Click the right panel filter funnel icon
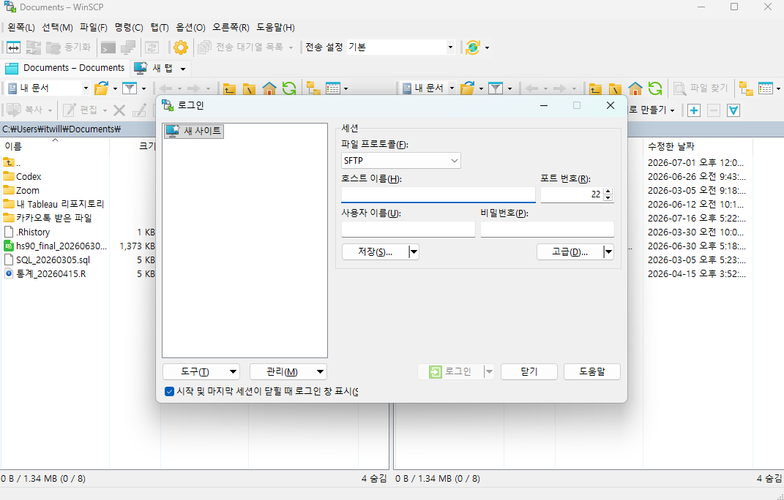Viewport: 784px width, 500px height. (496, 88)
